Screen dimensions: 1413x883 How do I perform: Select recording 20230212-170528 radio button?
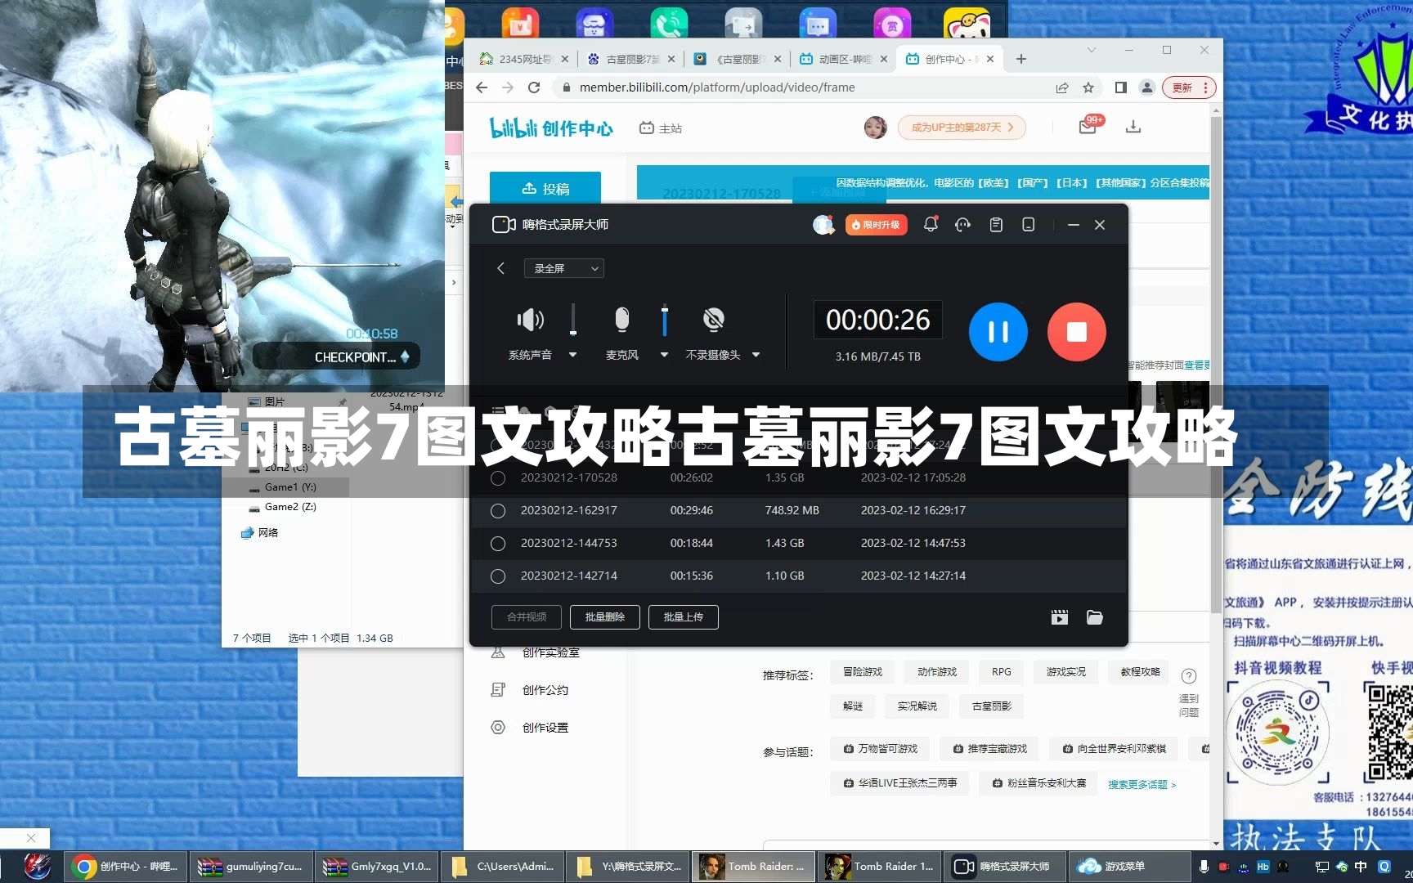pyautogui.click(x=497, y=478)
